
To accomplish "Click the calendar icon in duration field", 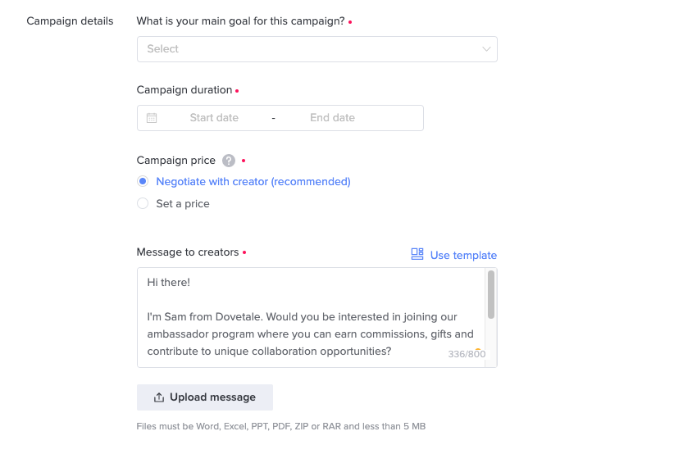I will (x=152, y=118).
